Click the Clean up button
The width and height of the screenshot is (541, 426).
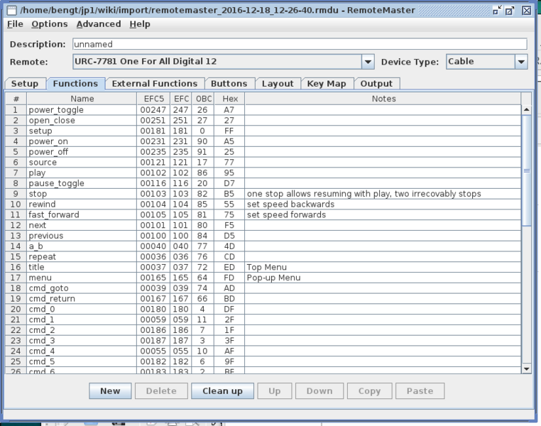pyautogui.click(x=222, y=390)
